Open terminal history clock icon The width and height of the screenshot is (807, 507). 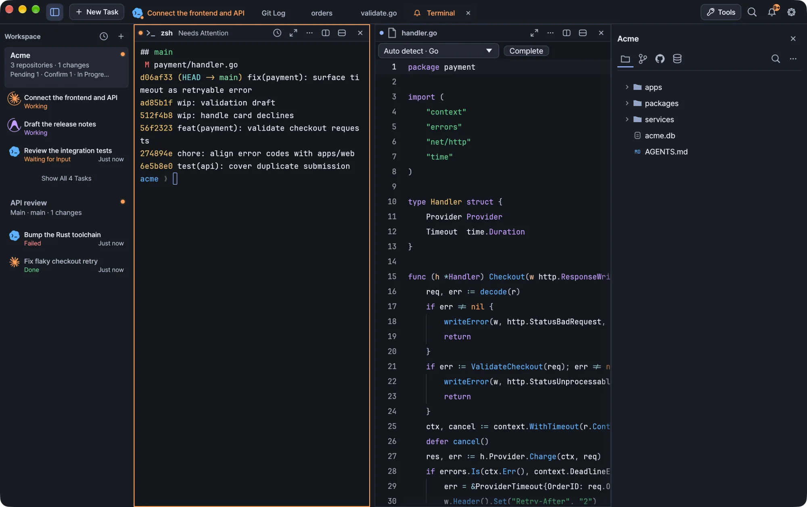pyautogui.click(x=277, y=33)
